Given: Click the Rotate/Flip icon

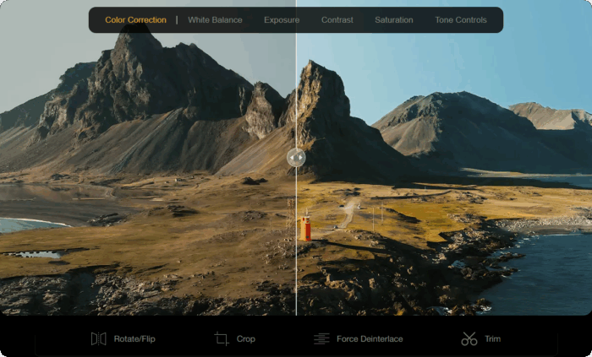Looking at the screenshot, I should tap(99, 339).
